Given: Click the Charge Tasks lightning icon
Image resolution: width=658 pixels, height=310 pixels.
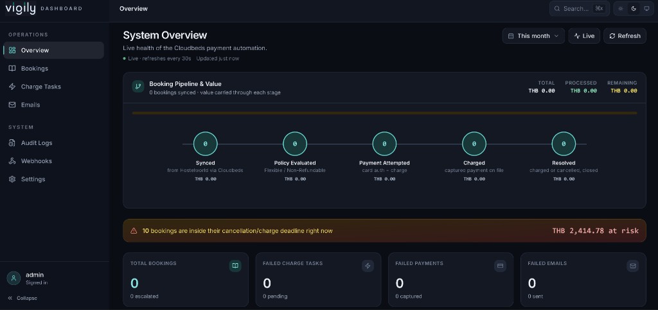Looking at the screenshot, I should click(12, 87).
